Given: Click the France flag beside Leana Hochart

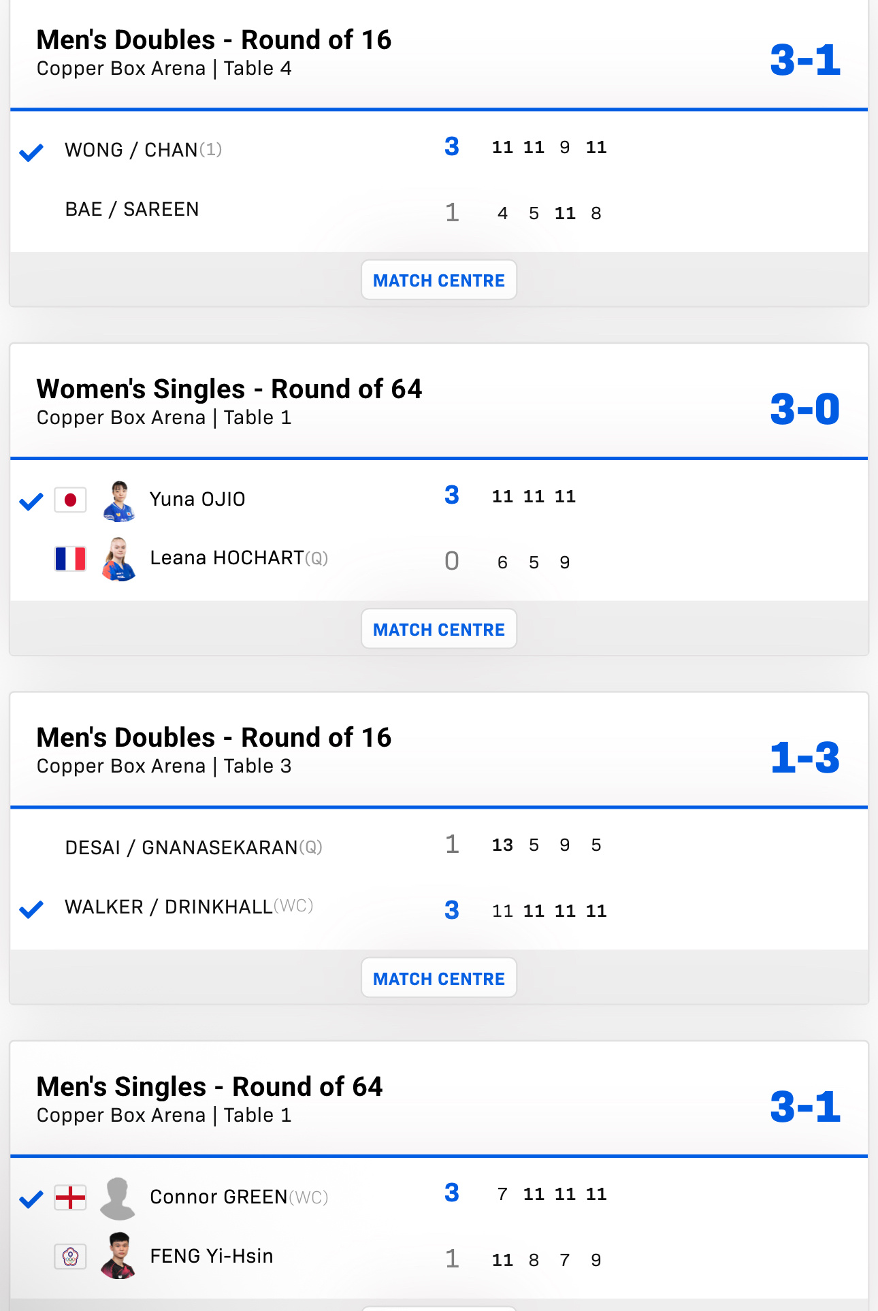Looking at the screenshot, I should 70,559.
